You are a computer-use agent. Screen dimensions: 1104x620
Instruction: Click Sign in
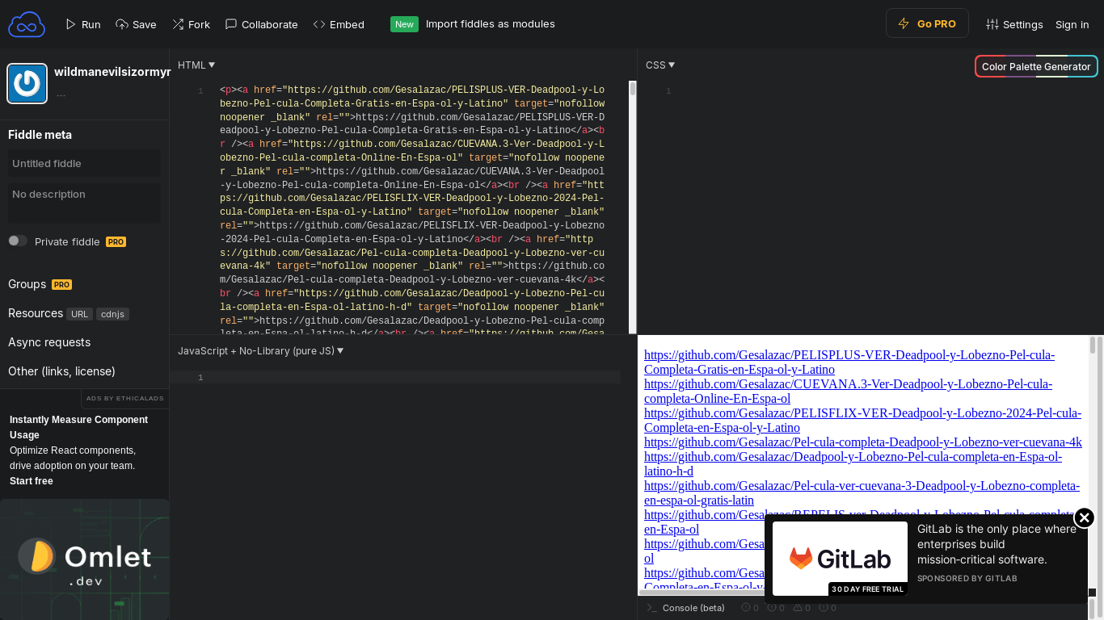[1072, 24]
